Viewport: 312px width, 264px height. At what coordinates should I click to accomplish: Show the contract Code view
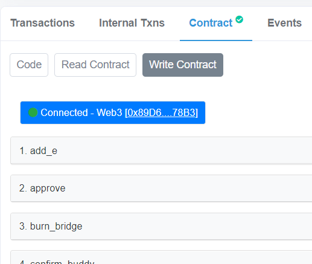(29, 65)
